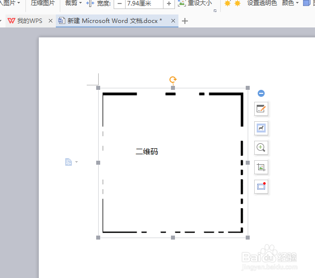Open the size dialog launcher below Reset Size
Screen dimensions: 315x278
click(x=215, y=10)
